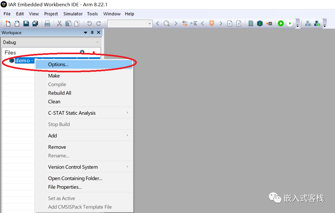Click the Debug without Downloading white play icon
The image size is (335, 213).
[x=290, y=23]
